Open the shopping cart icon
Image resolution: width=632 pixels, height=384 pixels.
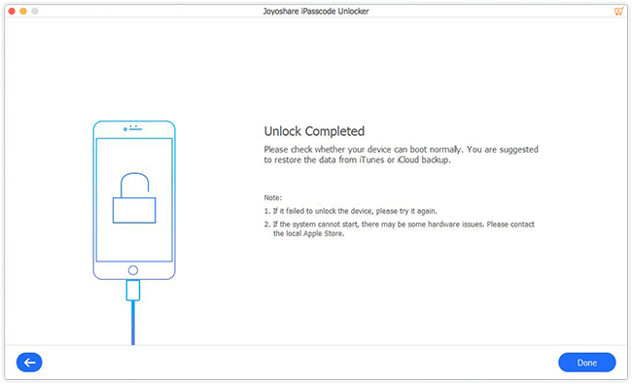tap(618, 12)
